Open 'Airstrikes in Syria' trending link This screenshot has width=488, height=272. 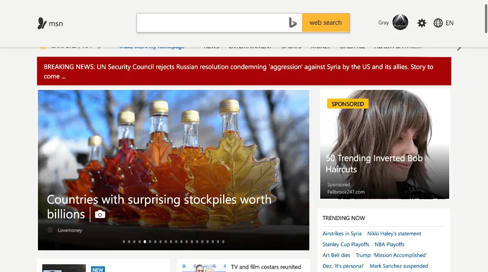coord(342,234)
